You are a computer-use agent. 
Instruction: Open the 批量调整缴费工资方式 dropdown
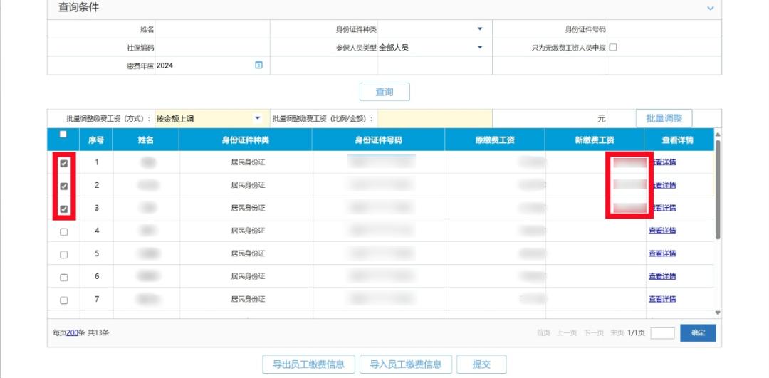[x=257, y=119]
